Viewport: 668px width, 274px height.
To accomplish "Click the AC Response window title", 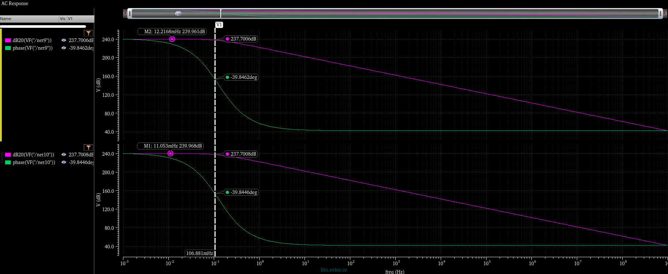I will (15, 3).
